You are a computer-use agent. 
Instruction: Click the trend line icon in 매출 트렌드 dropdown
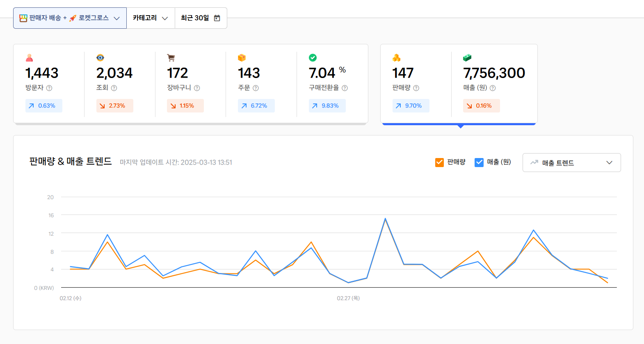[x=534, y=163]
